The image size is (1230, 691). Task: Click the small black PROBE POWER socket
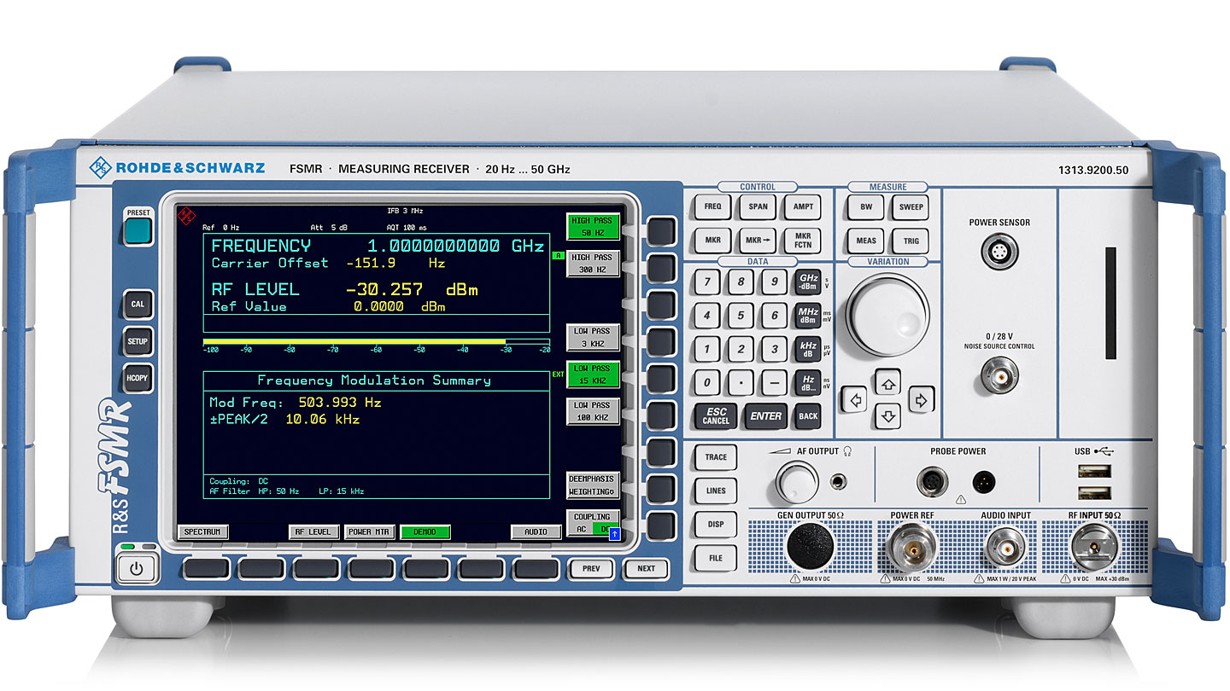click(x=985, y=481)
